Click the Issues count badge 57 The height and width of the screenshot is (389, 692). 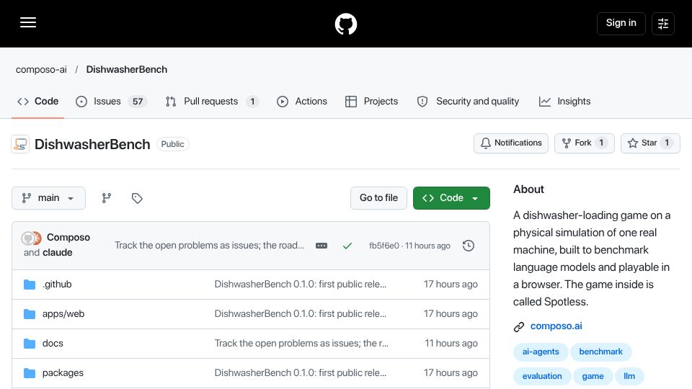pyautogui.click(x=138, y=102)
